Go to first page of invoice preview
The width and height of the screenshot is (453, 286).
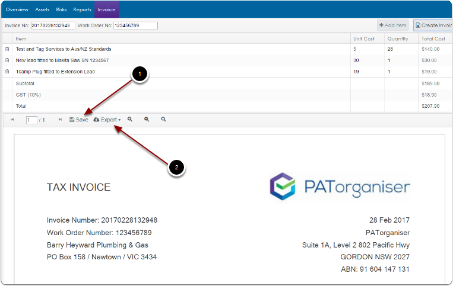(12, 120)
